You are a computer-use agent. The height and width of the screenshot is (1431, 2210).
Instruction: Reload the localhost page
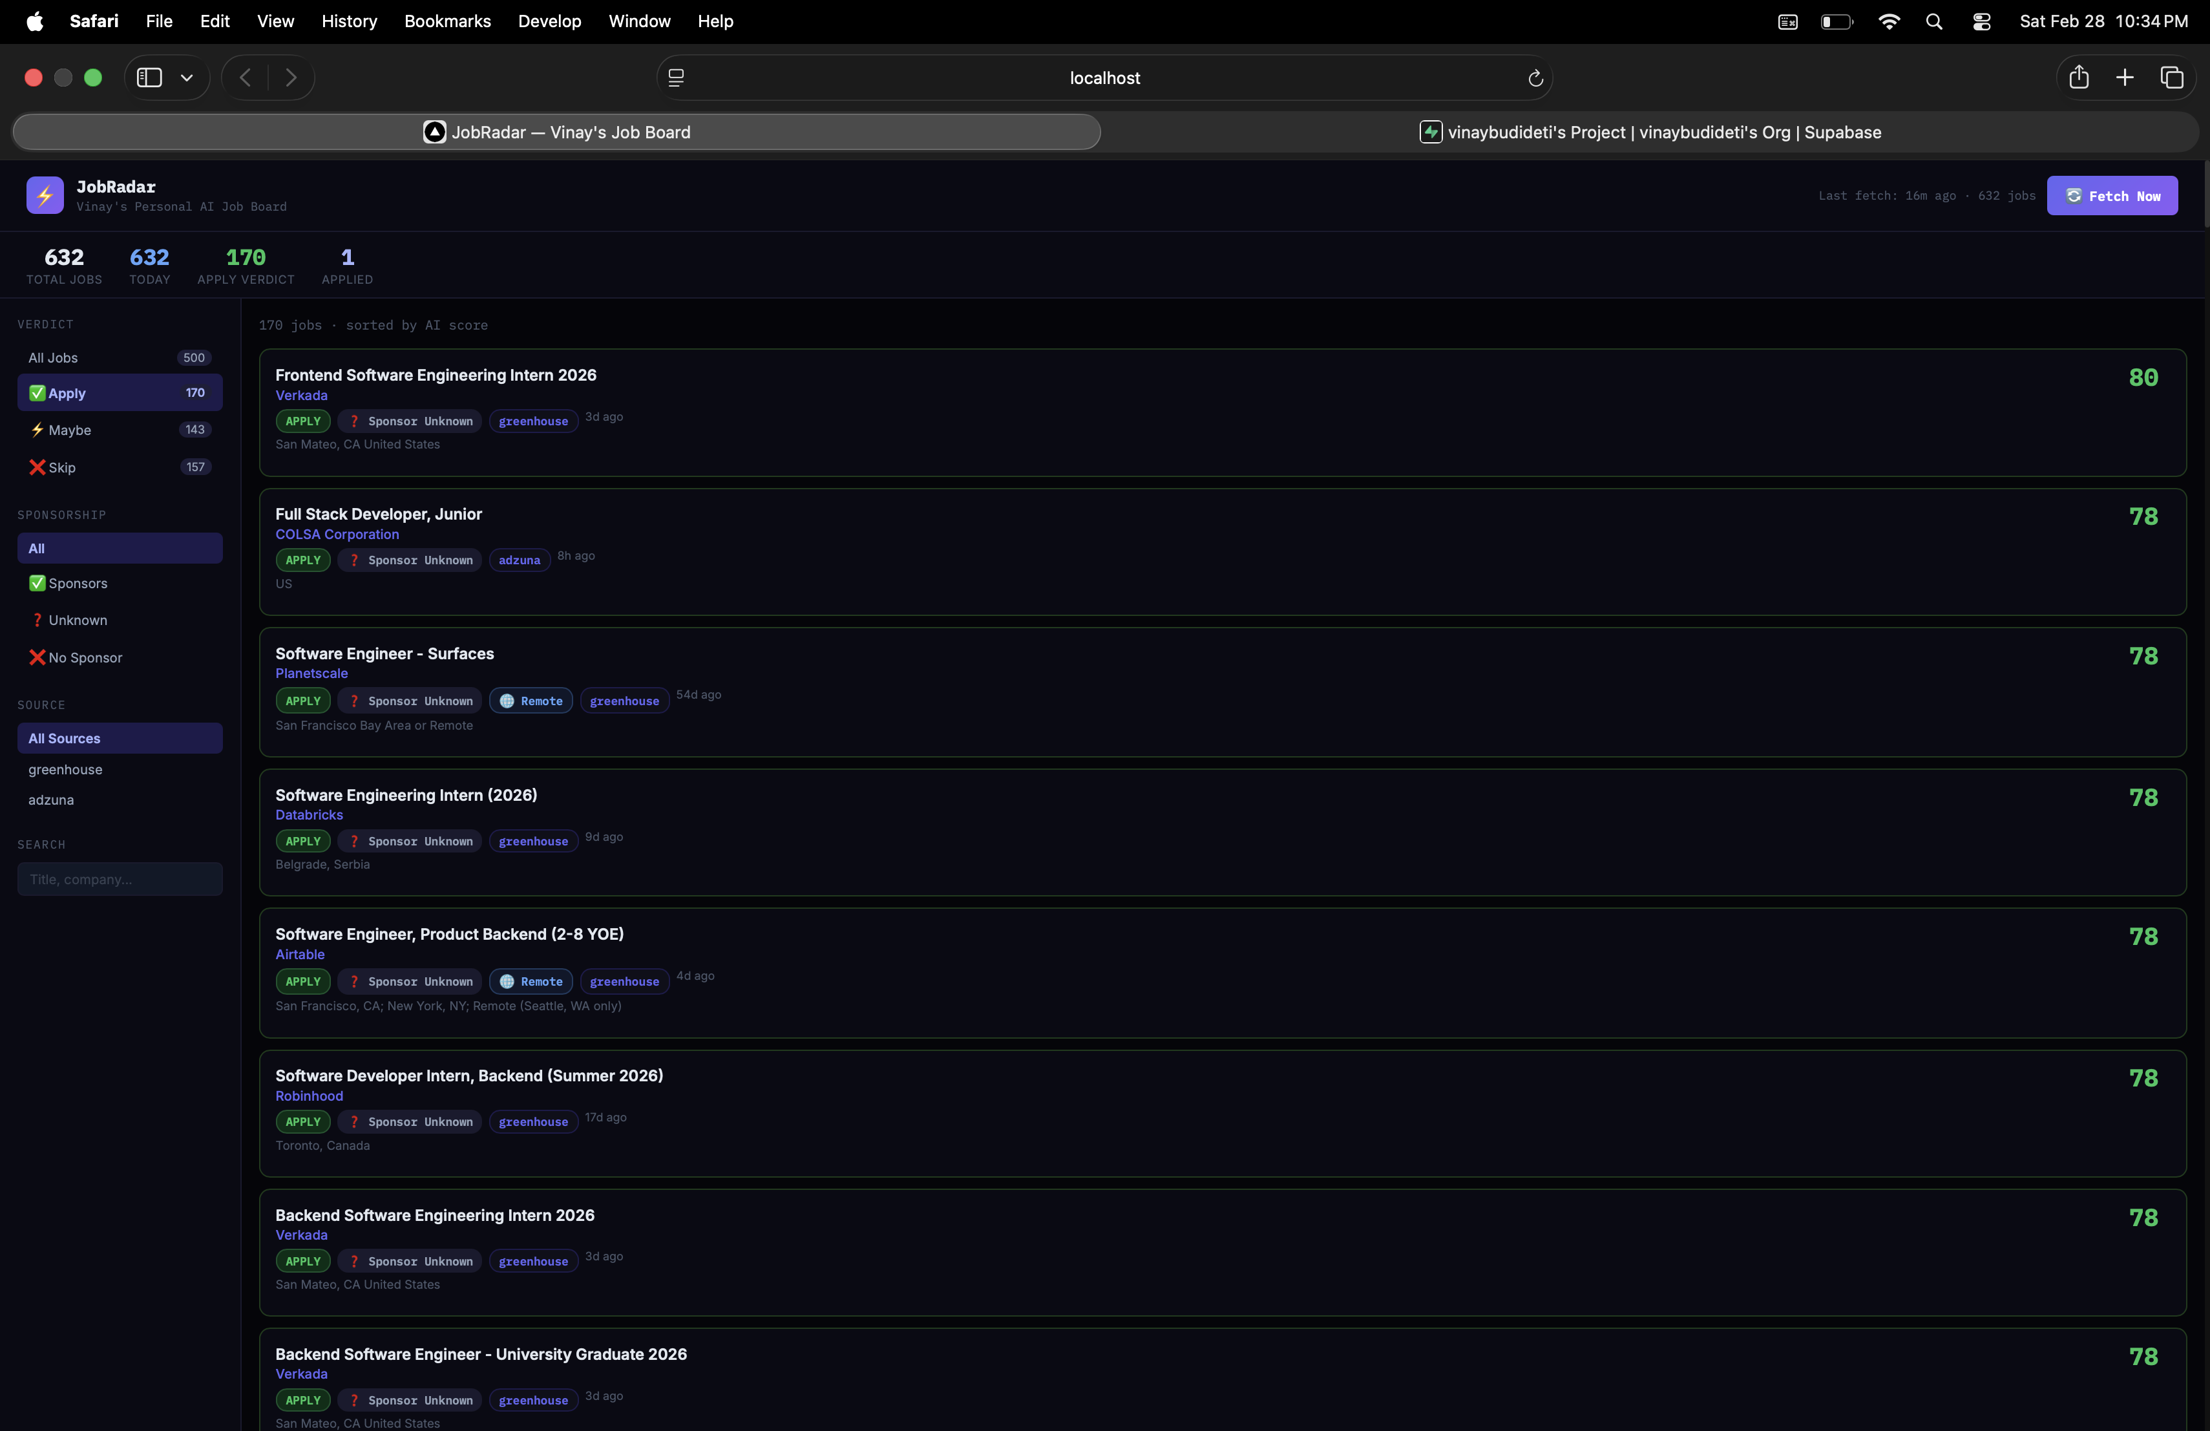(x=1534, y=78)
